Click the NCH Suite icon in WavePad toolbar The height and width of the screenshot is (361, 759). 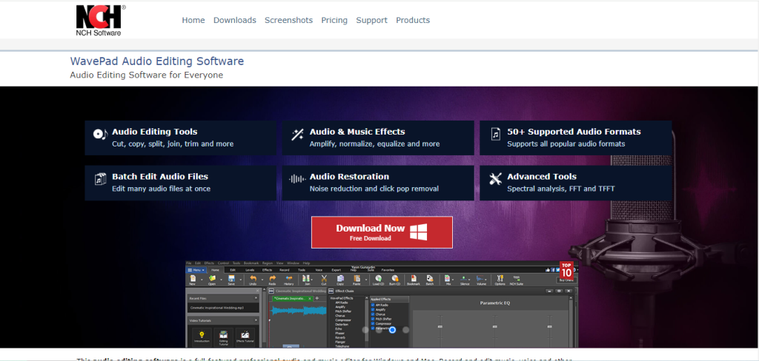point(517,278)
